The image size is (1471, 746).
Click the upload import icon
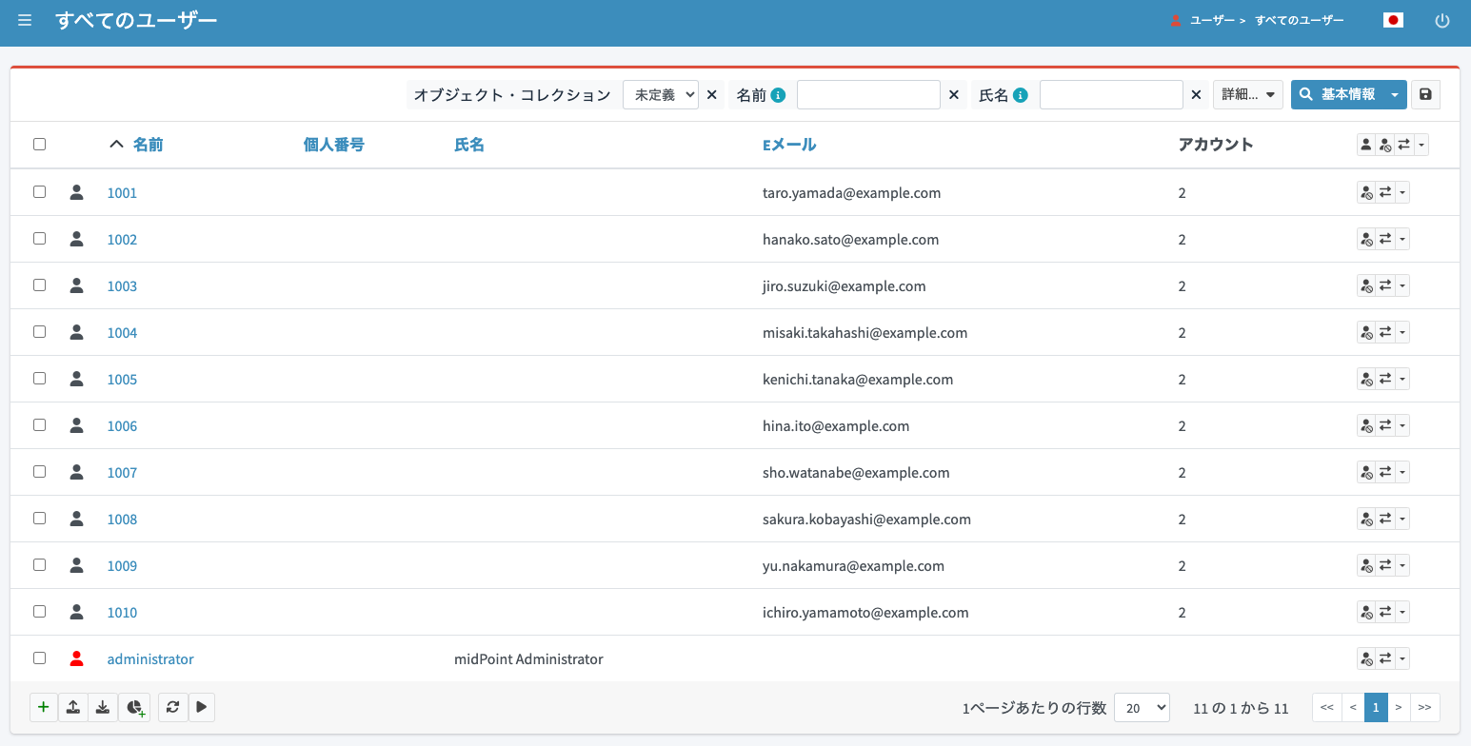[x=73, y=707]
